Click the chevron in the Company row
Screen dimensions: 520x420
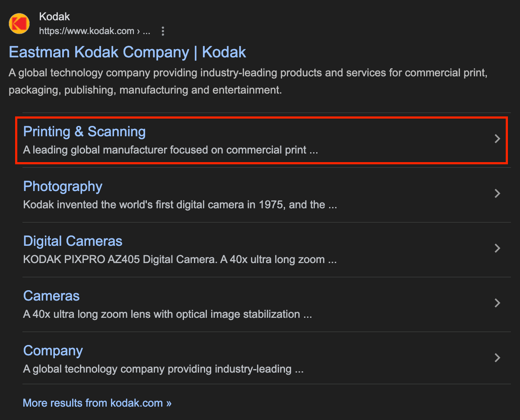coord(497,357)
